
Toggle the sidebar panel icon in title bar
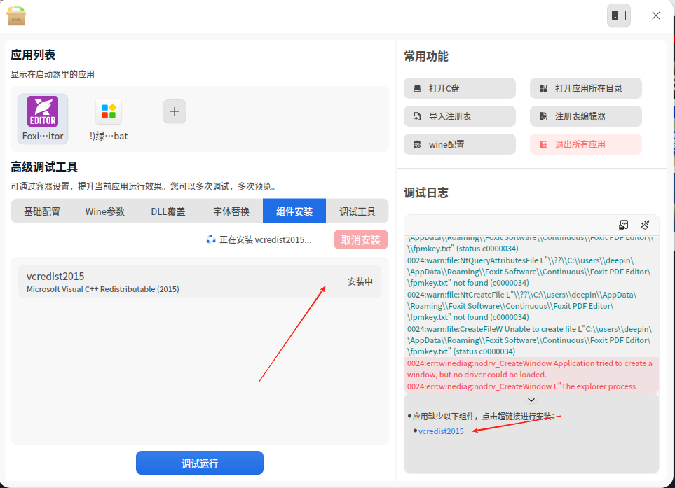point(619,15)
